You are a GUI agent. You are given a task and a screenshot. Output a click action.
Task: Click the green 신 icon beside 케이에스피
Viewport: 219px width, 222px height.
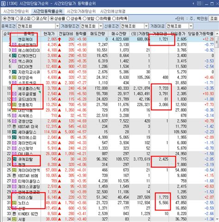(14, 138)
